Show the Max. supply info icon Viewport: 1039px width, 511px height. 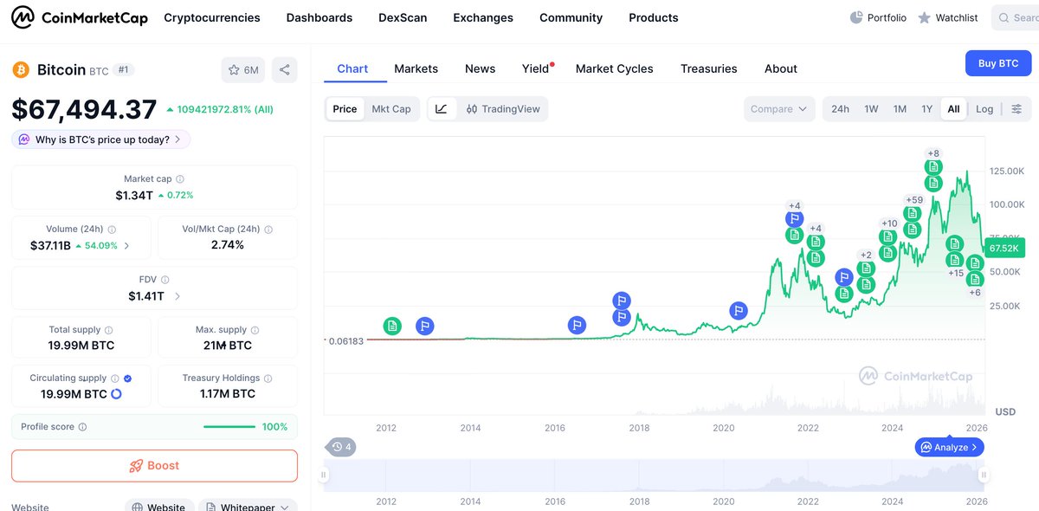coord(255,330)
